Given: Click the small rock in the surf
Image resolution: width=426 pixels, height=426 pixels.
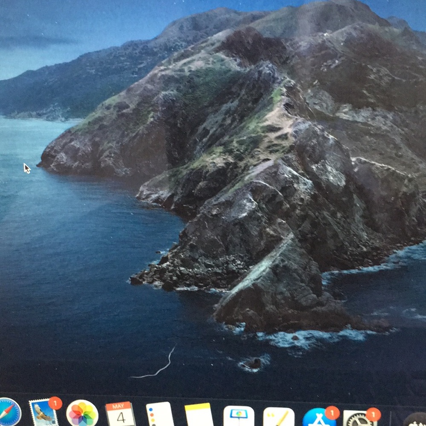Looking at the screenshot, I should pos(254,363).
